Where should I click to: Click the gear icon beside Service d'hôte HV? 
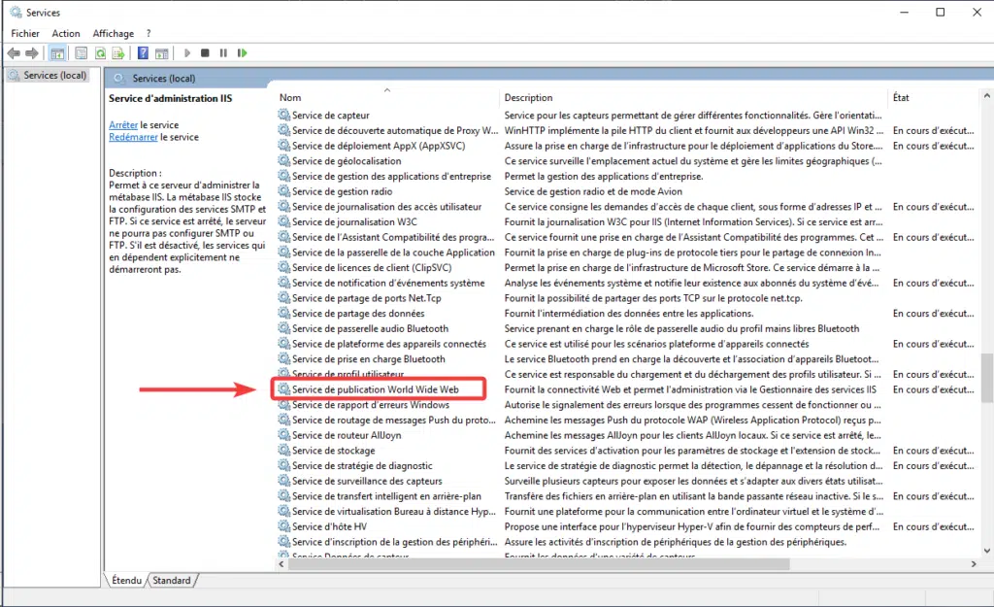point(284,525)
